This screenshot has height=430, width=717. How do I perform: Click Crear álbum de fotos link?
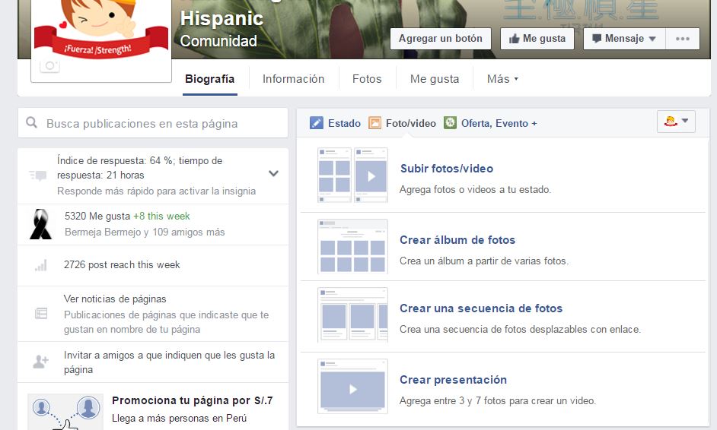pyautogui.click(x=457, y=239)
